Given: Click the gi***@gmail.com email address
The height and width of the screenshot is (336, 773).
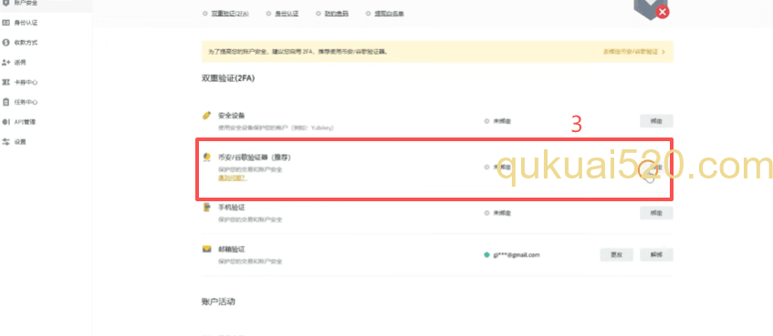Looking at the screenshot, I should coord(517,255).
